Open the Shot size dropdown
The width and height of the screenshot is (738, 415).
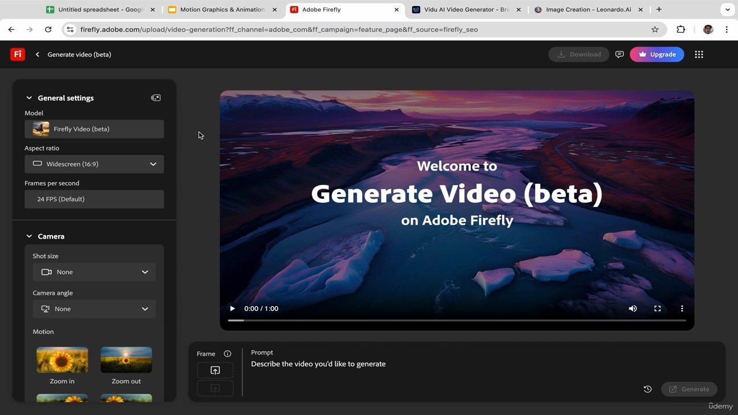click(94, 272)
